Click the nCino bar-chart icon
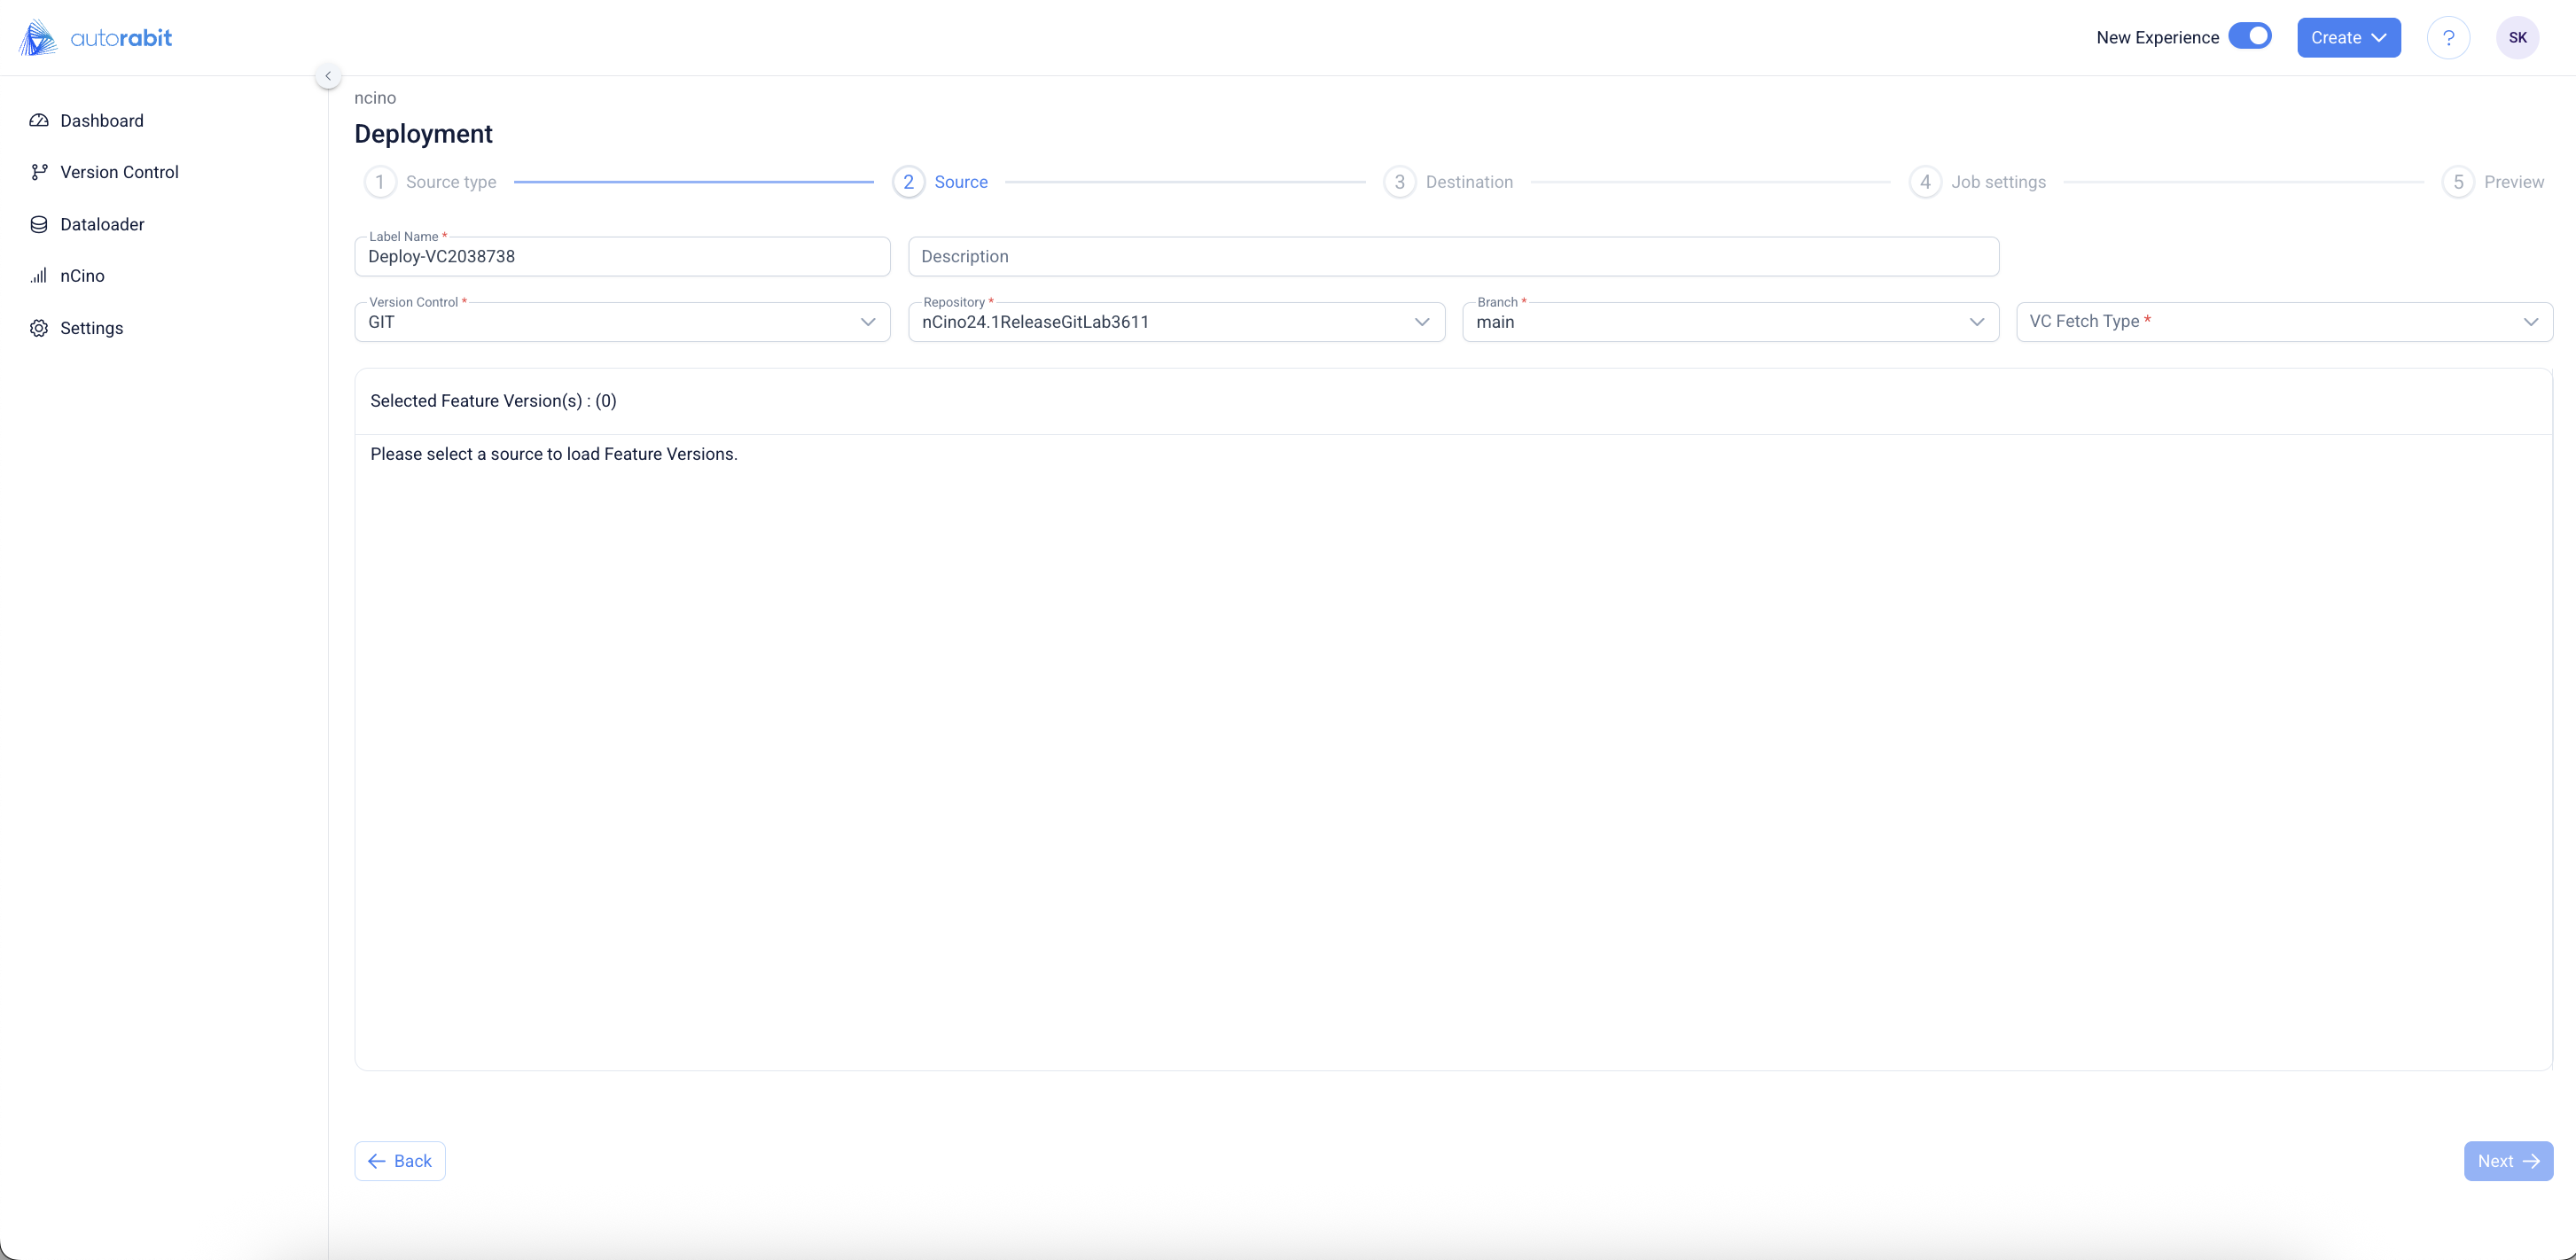2576x1260 pixels. click(x=39, y=276)
